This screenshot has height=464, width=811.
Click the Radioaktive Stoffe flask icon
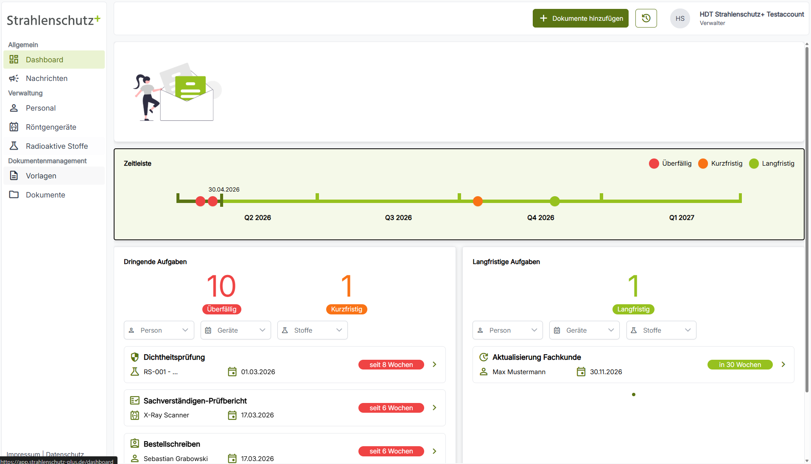point(14,146)
